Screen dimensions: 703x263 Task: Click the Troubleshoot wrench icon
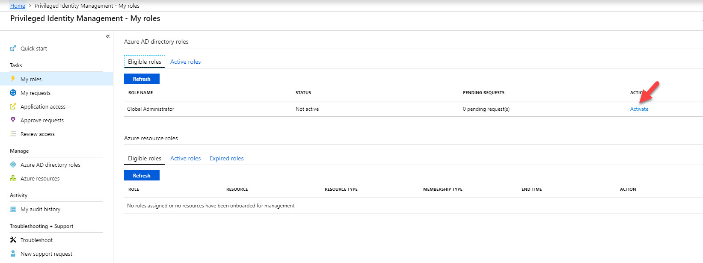tap(13, 240)
